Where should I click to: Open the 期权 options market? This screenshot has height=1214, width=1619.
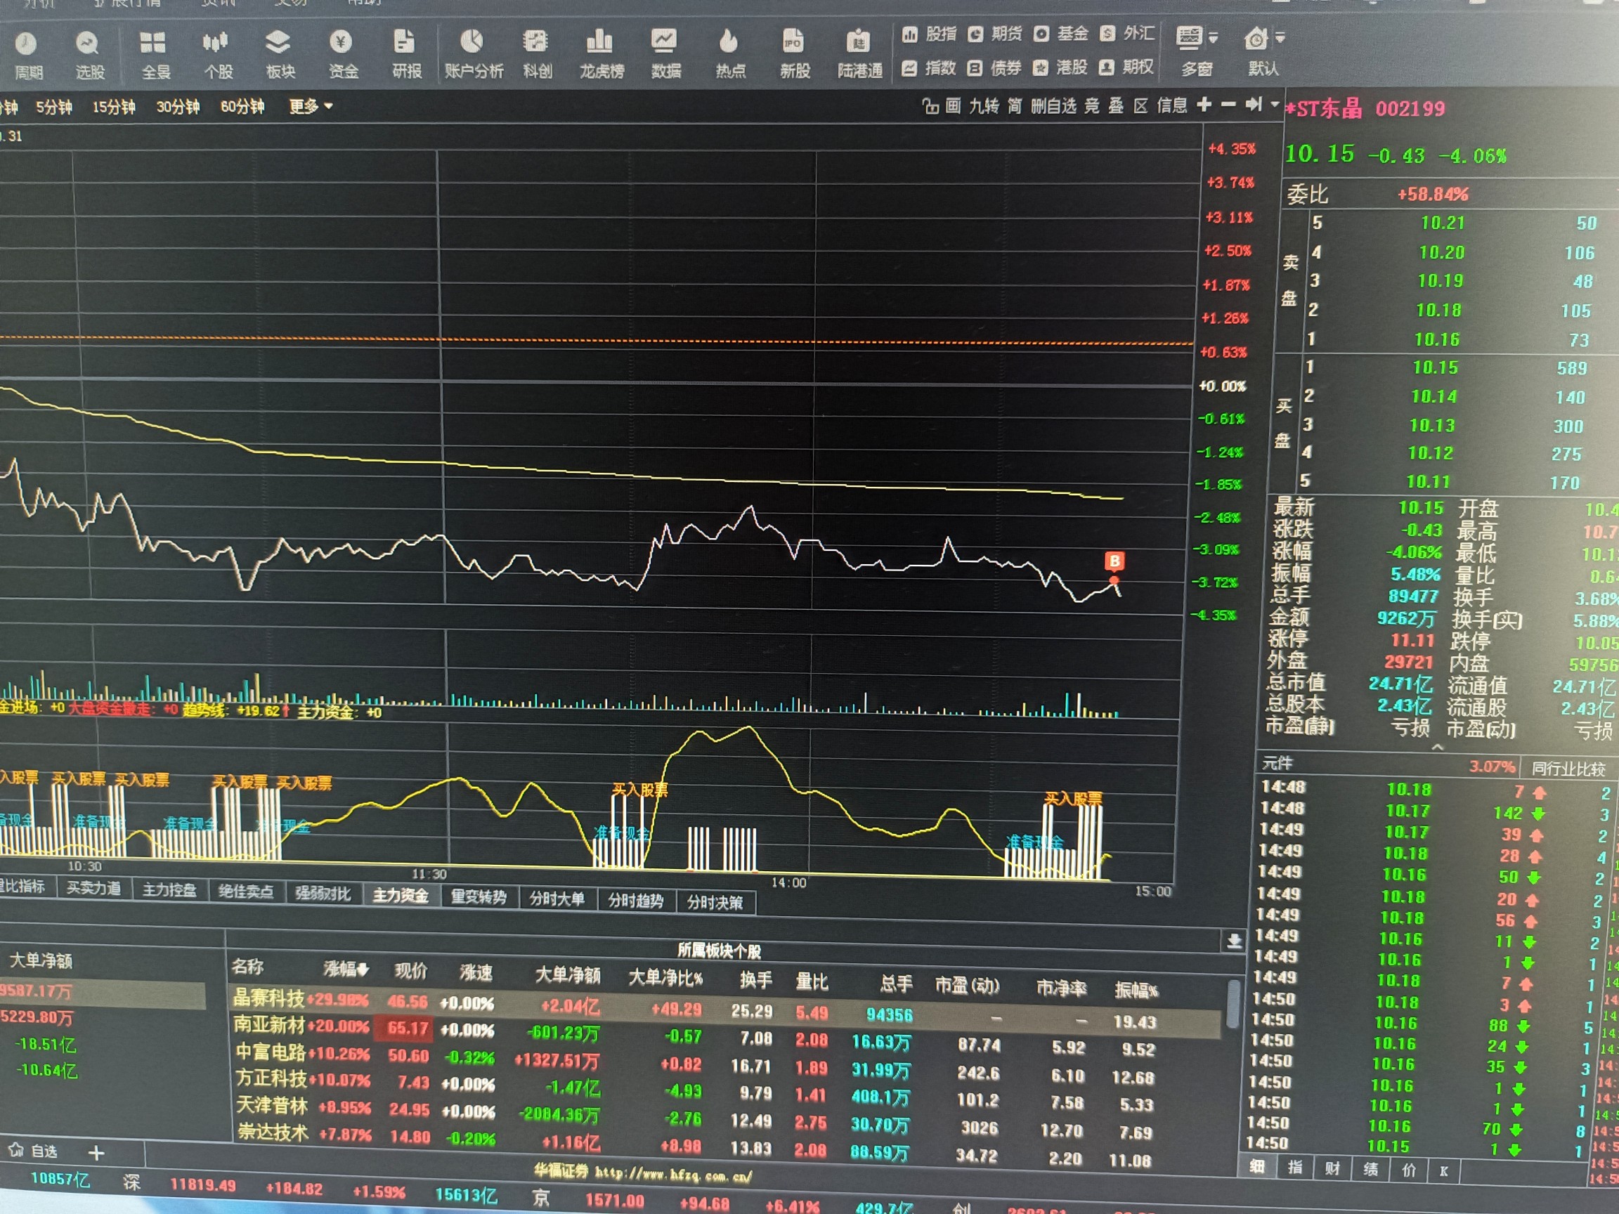pyautogui.click(x=1126, y=67)
